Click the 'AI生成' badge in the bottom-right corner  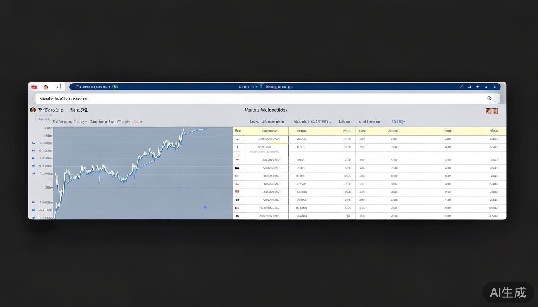508,293
